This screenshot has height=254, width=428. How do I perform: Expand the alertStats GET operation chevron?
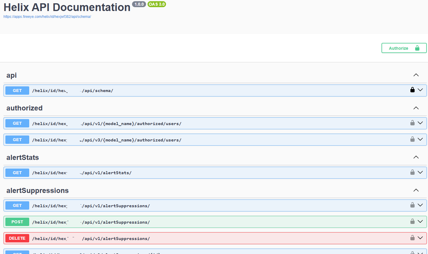[x=420, y=172]
